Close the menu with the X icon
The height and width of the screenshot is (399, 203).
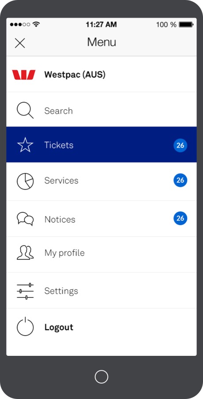[20, 43]
